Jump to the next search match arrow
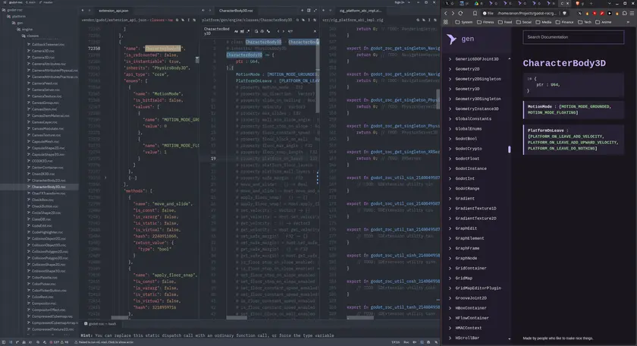This screenshot has height=346, width=637. coord(284,31)
